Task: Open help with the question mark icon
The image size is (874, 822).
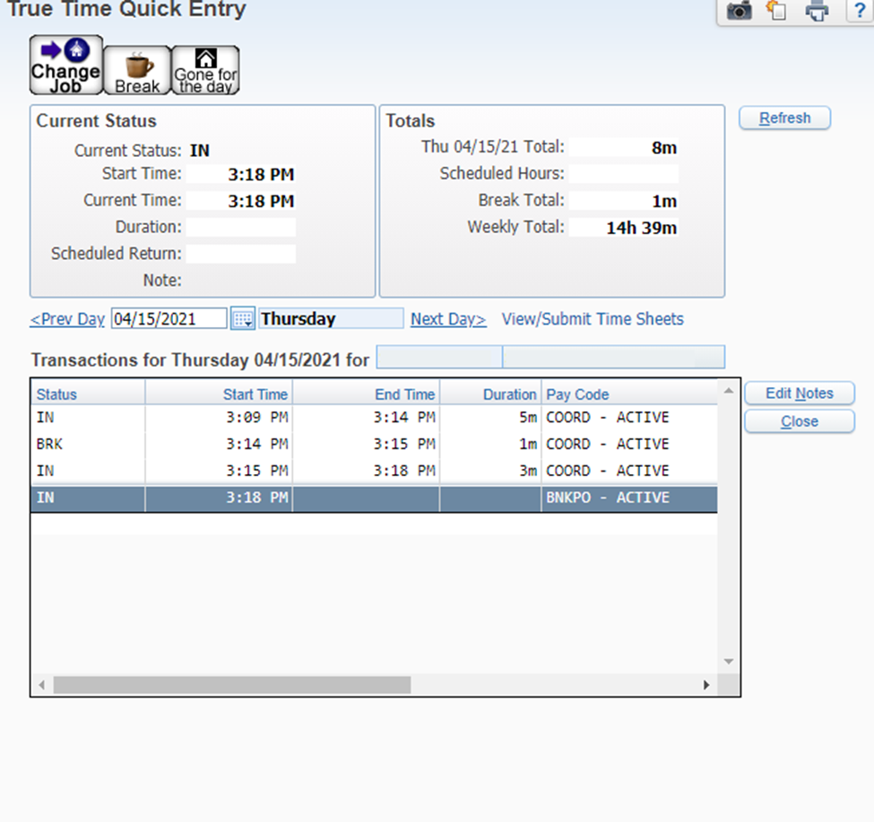Action: (x=860, y=10)
